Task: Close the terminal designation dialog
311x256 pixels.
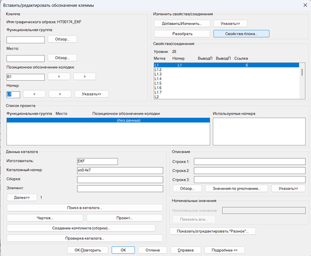Action: click(305, 5)
